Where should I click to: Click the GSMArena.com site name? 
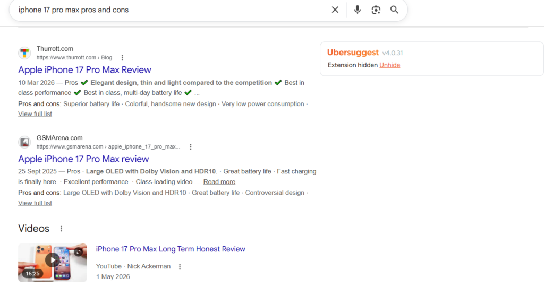[59, 138]
